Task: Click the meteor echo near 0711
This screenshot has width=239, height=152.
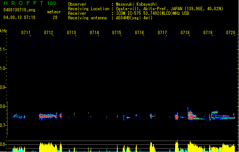Action: point(19,116)
